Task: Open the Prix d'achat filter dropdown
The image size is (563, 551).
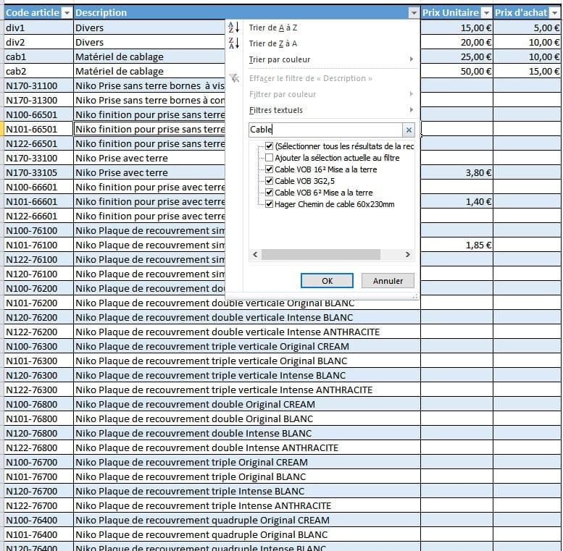Action: tap(554, 13)
